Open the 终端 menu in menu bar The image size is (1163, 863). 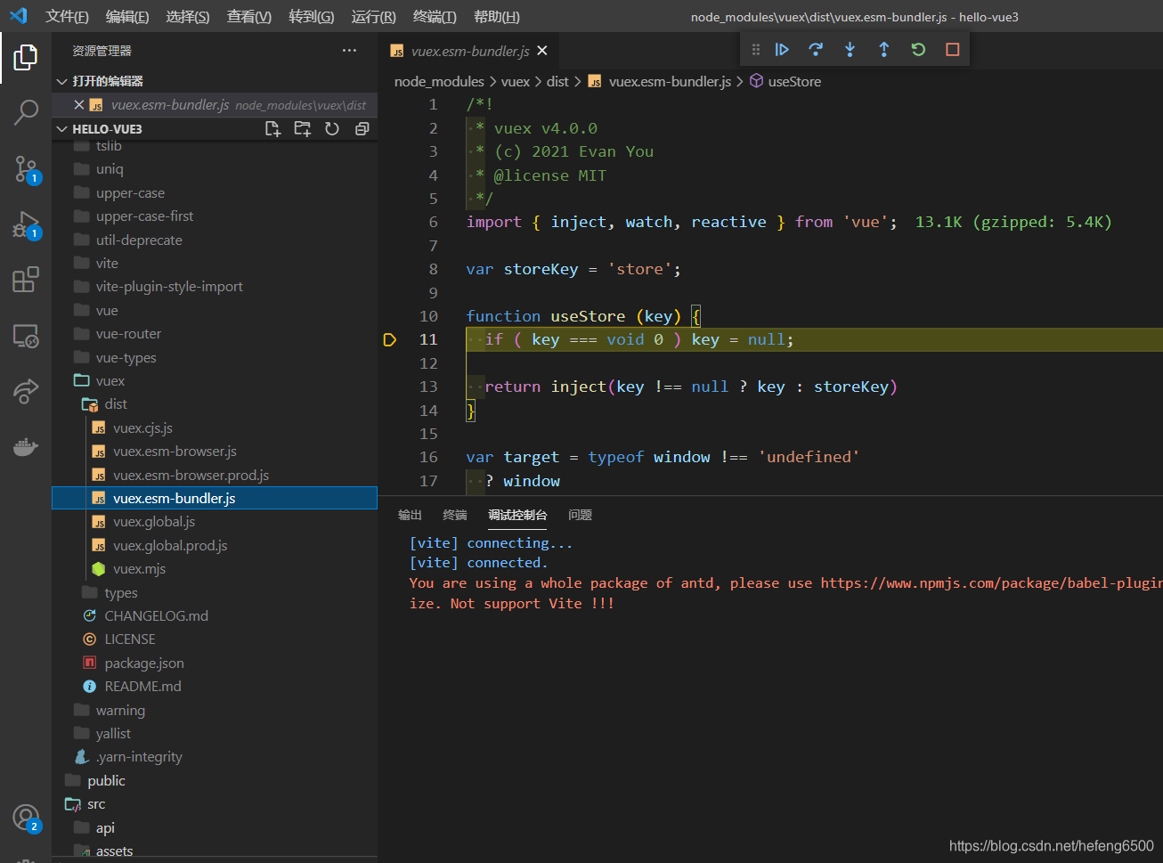tap(434, 17)
